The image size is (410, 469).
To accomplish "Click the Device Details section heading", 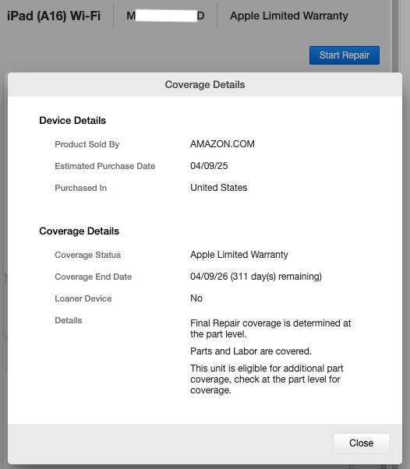I will [72, 120].
